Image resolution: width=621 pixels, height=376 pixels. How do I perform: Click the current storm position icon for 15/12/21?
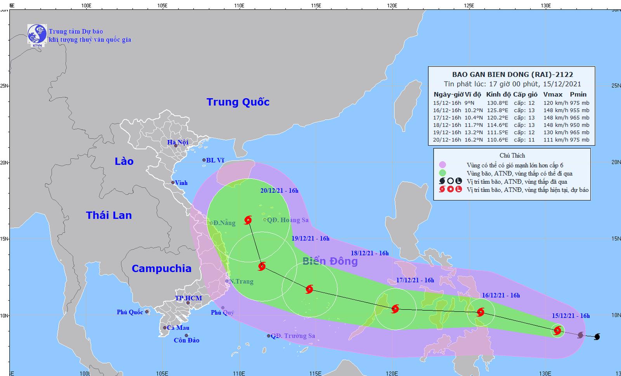click(x=557, y=331)
